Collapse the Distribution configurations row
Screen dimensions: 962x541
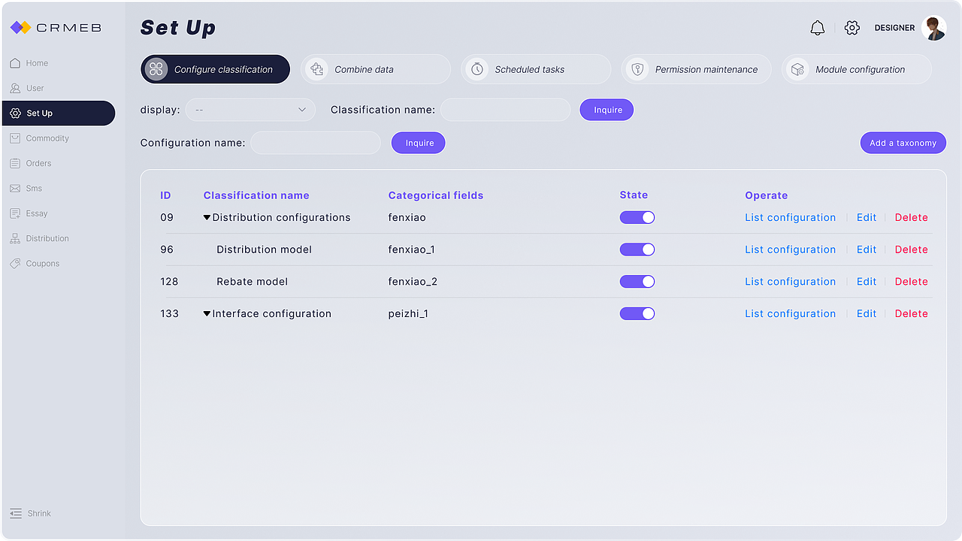[207, 218]
